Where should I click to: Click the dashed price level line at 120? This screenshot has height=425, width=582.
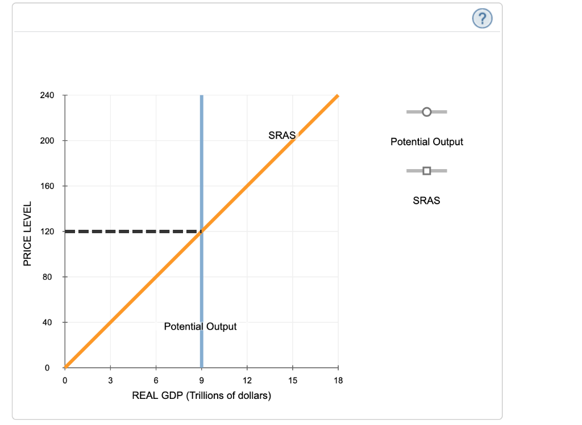[x=131, y=230]
